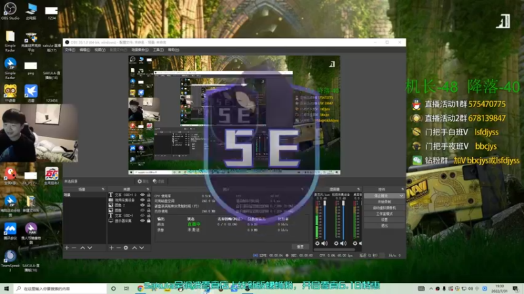The width and height of the screenshot is (524, 294).
Task: Click audio mixer horizontal scrollbar
Action: tap(334, 249)
